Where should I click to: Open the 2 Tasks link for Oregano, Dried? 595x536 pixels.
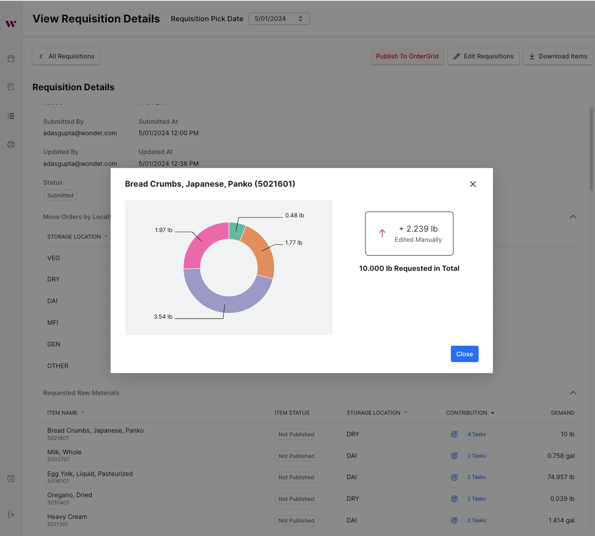point(477,499)
